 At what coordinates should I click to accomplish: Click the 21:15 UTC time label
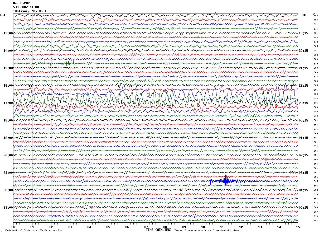coord(303,68)
